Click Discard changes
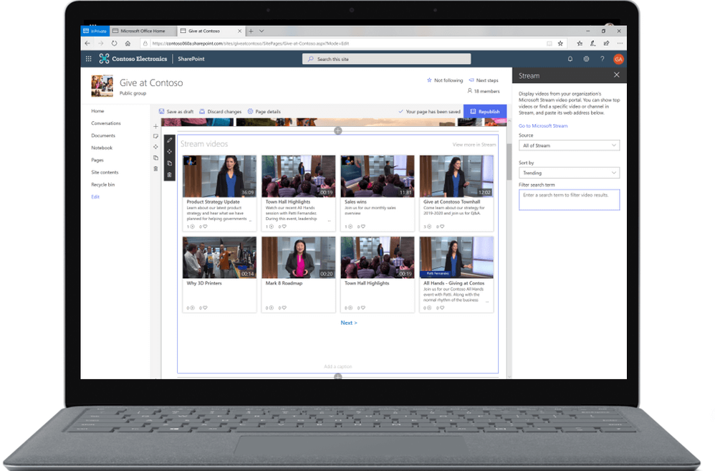Image resolution: width=715 pixels, height=471 pixels. (x=220, y=111)
